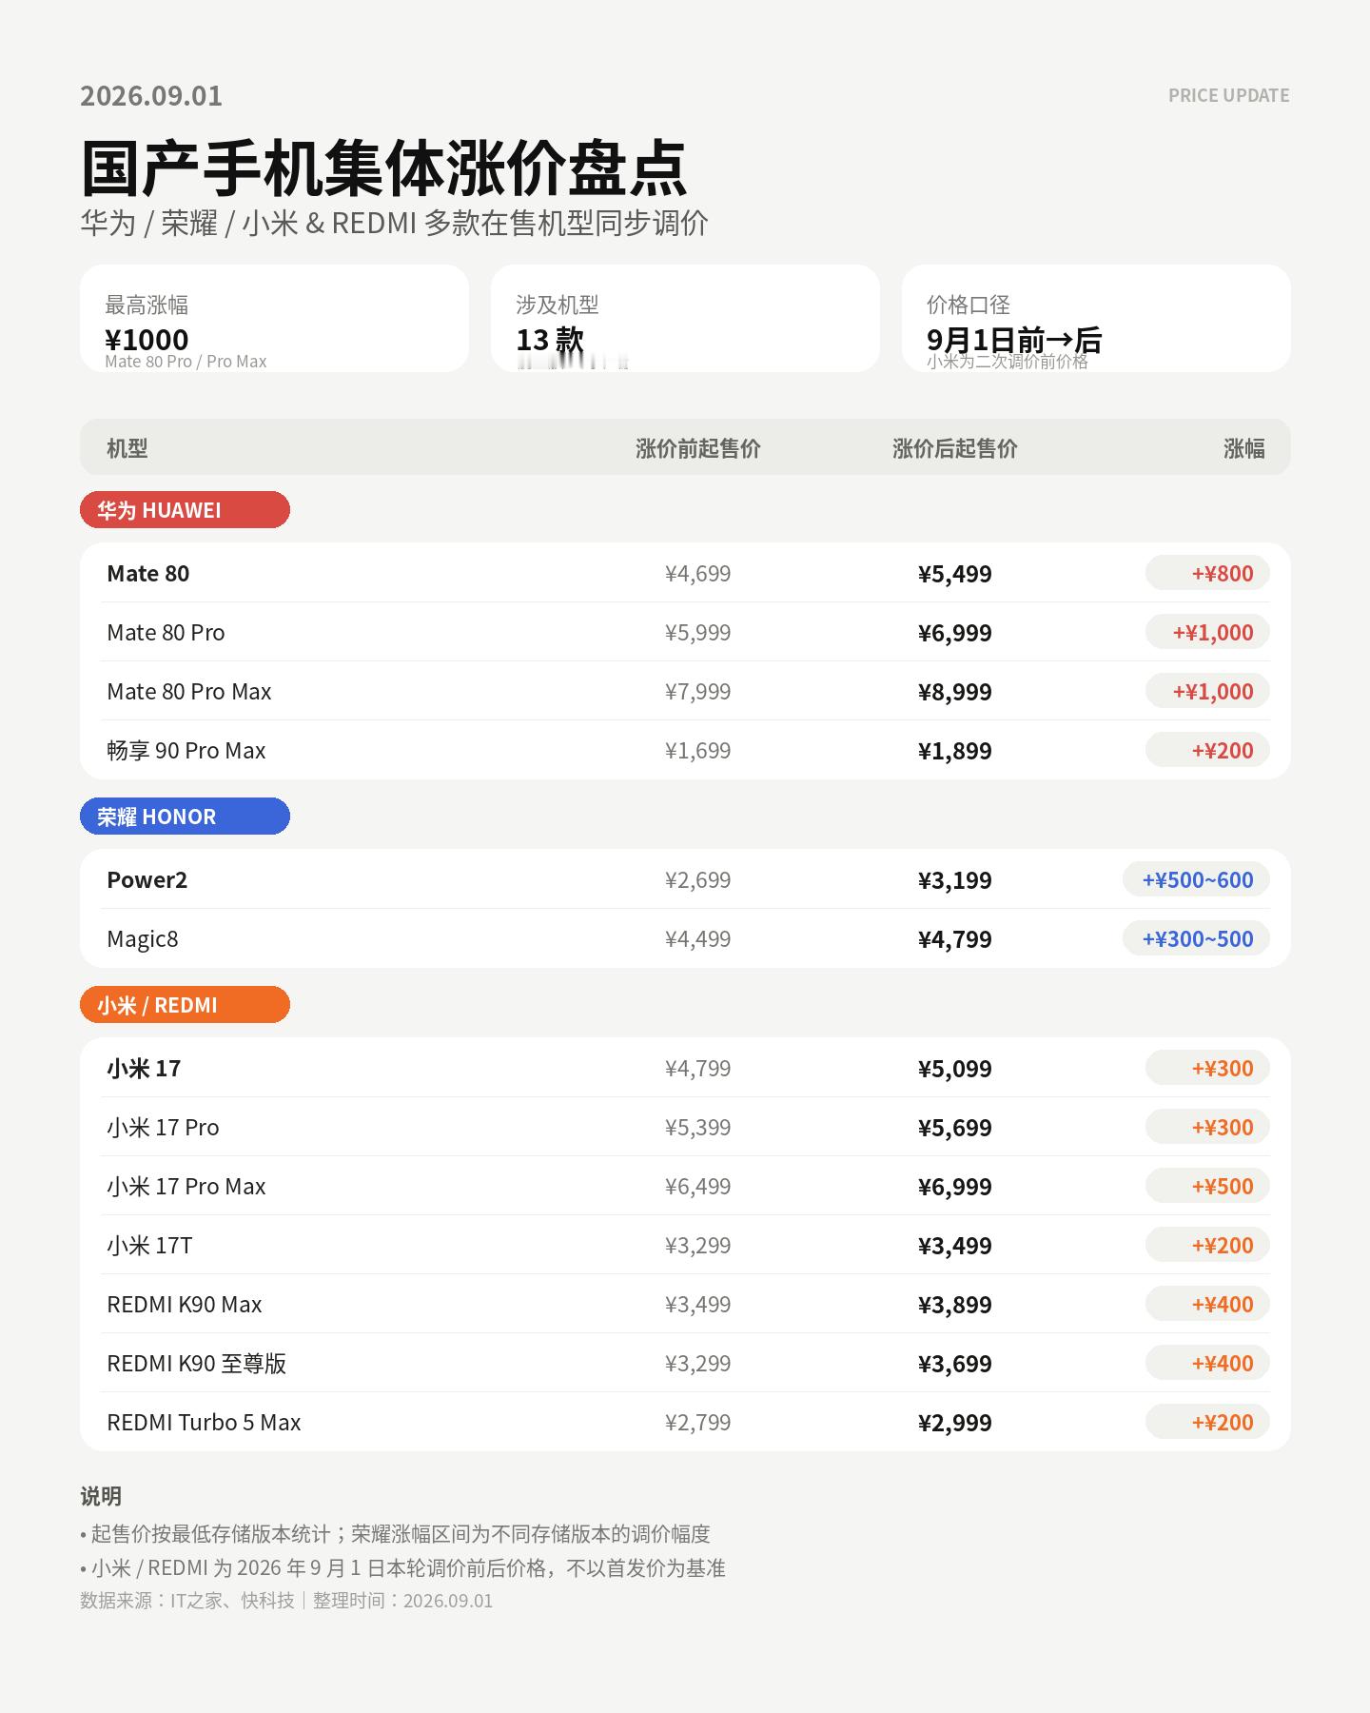Click the +¥300 badge in 小米 17 row
The width and height of the screenshot is (1370, 1713).
pos(1207,1069)
